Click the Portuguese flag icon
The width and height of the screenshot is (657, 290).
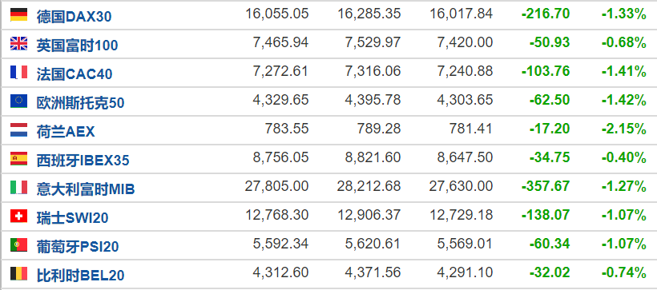click(19, 245)
